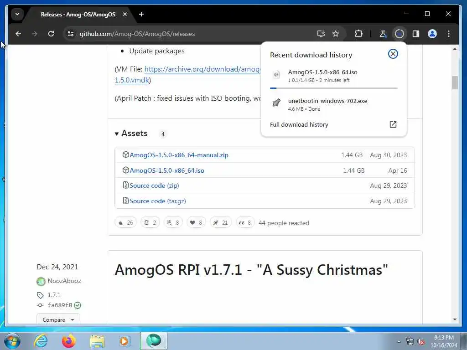The image size is (467, 350).
Task: Click AmogOS-1.5.0-x86_64.iso in download history
Action: tap(323, 72)
